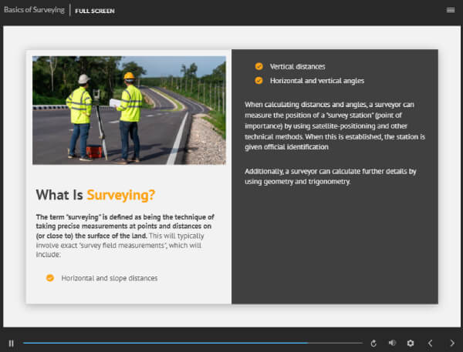463x352 pixels.
Task: Mute audio with the speaker icon
Action: (392, 343)
